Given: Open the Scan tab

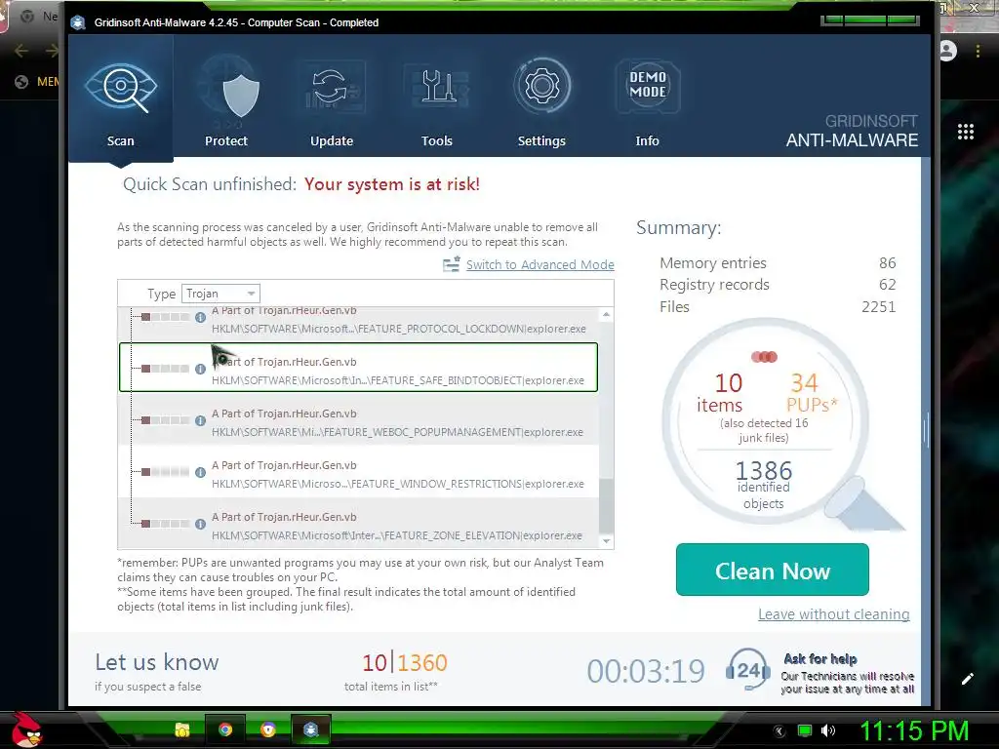Looking at the screenshot, I should click(x=120, y=99).
